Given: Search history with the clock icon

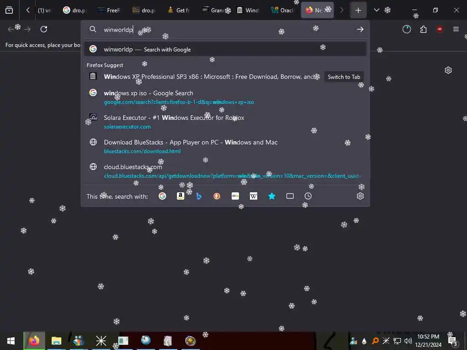Looking at the screenshot, I should pos(308,196).
